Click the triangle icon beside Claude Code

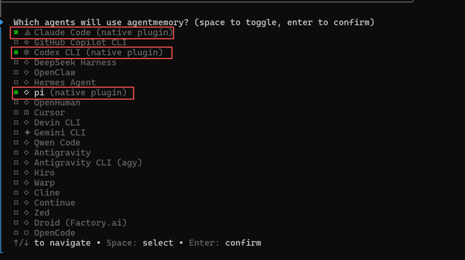(x=27, y=33)
